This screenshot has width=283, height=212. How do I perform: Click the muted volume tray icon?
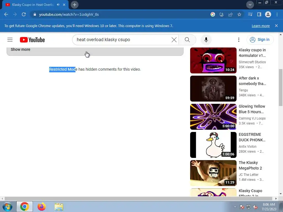255,207
